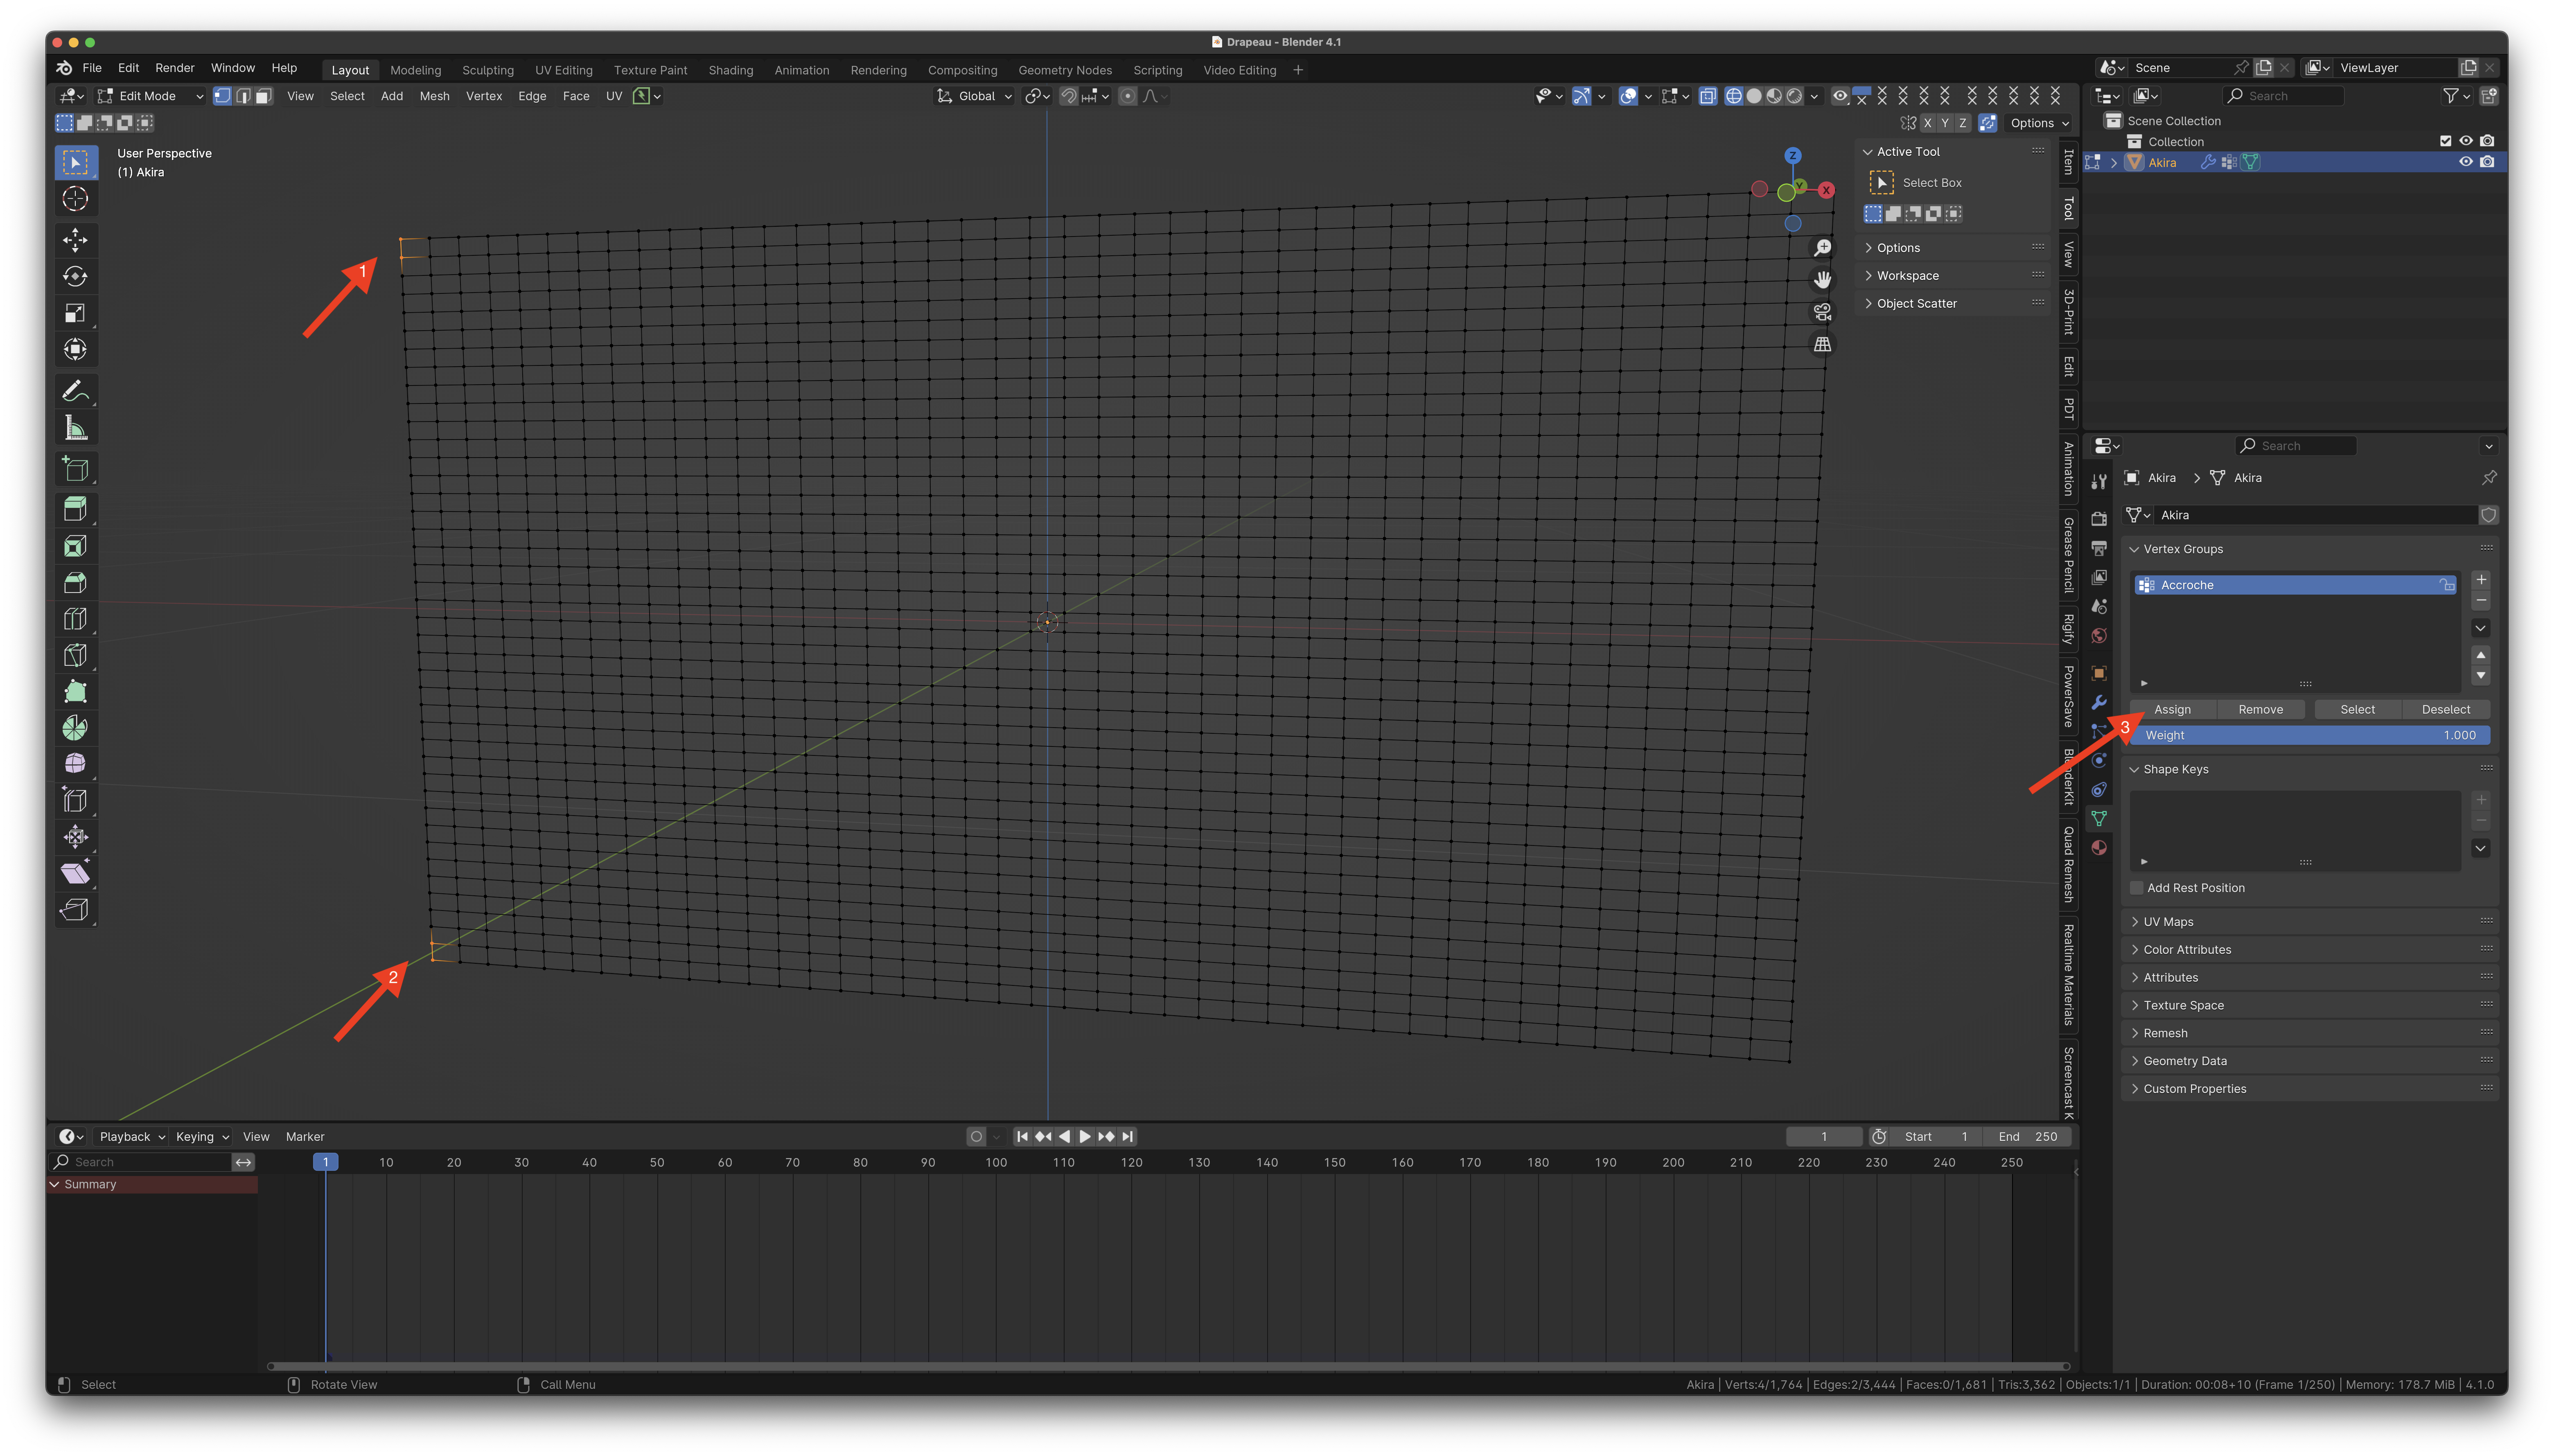Open the Playback dropdown in timeline
The width and height of the screenshot is (2554, 1456).
pos(132,1137)
